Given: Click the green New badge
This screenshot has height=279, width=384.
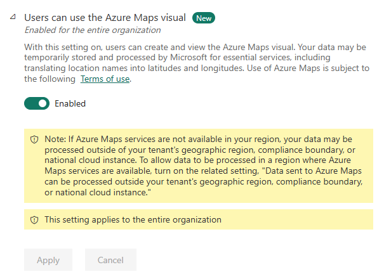Looking at the screenshot, I should (x=204, y=18).
